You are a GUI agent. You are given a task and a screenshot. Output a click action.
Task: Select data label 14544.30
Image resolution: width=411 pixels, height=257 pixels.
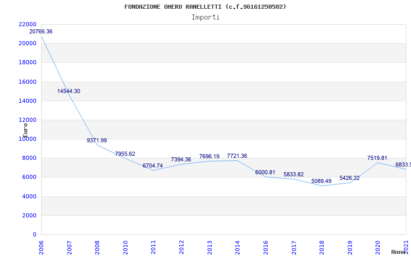point(69,91)
